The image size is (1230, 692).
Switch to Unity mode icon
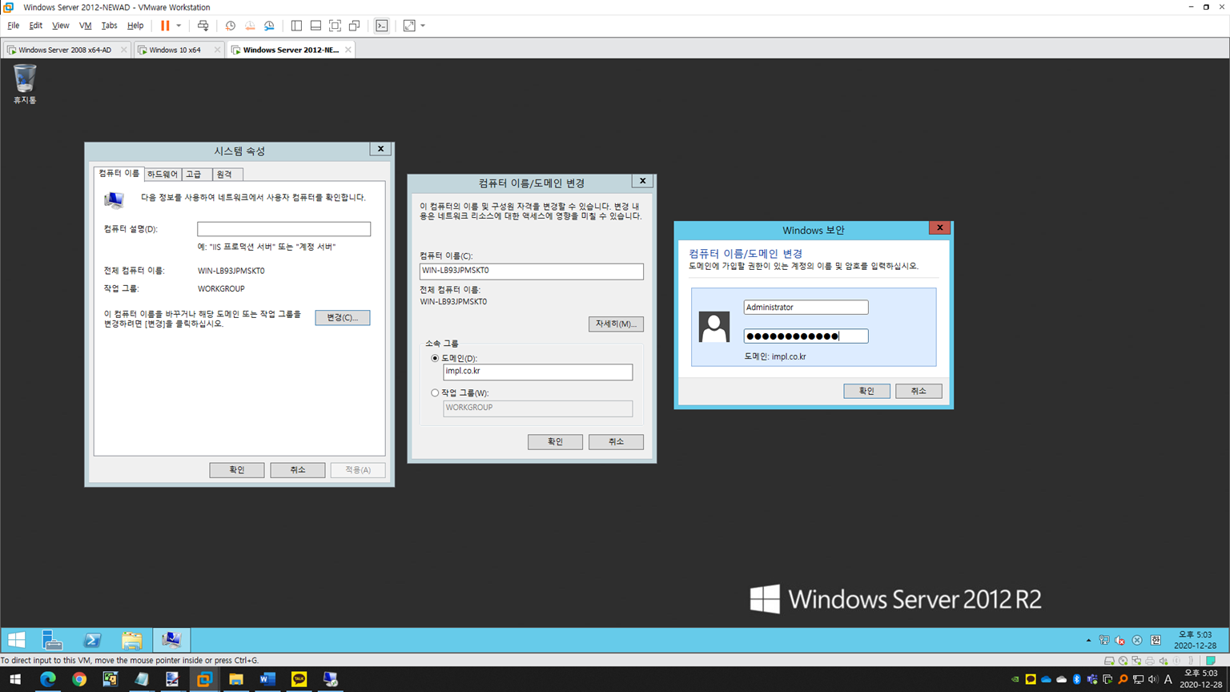[354, 26]
